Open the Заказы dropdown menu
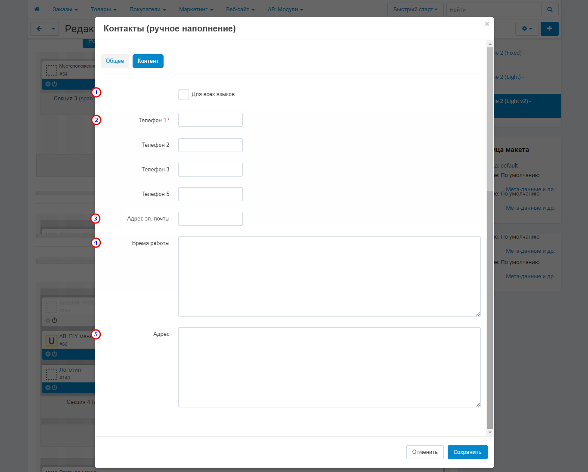 65,9
